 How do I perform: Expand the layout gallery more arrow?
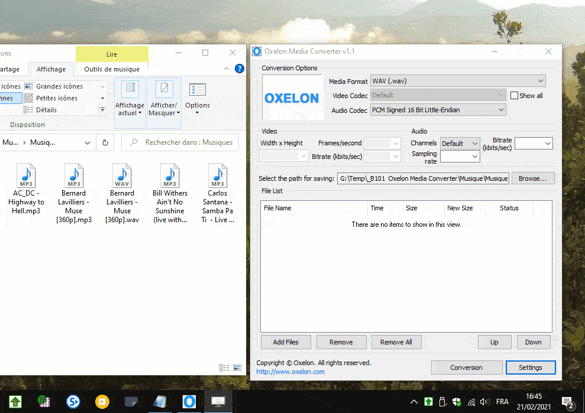click(x=102, y=110)
